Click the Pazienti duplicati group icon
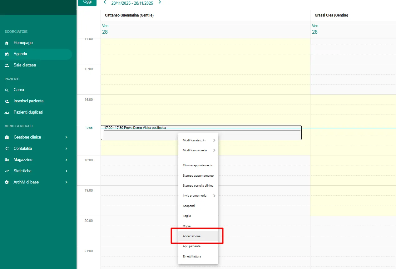The height and width of the screenshot is (269, 396). tap(7, 112)
